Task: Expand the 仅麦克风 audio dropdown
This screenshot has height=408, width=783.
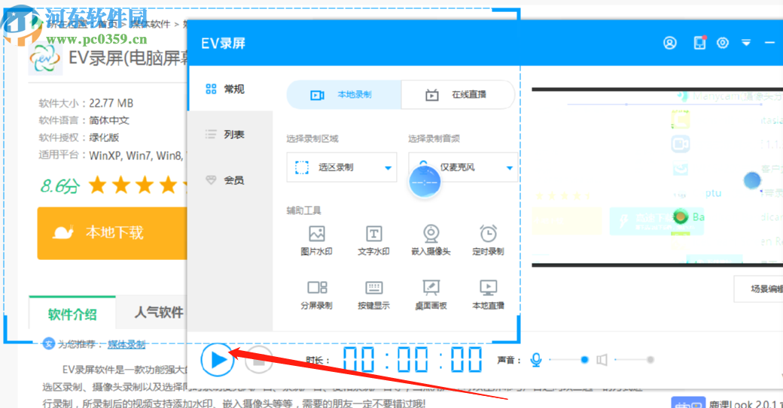Action: (x=463, y=168)
